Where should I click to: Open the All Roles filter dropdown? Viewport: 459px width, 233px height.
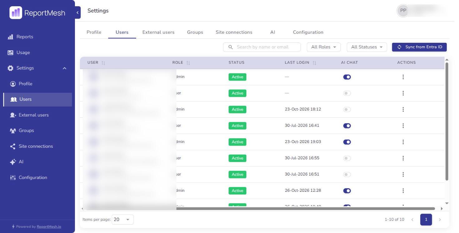323,47
